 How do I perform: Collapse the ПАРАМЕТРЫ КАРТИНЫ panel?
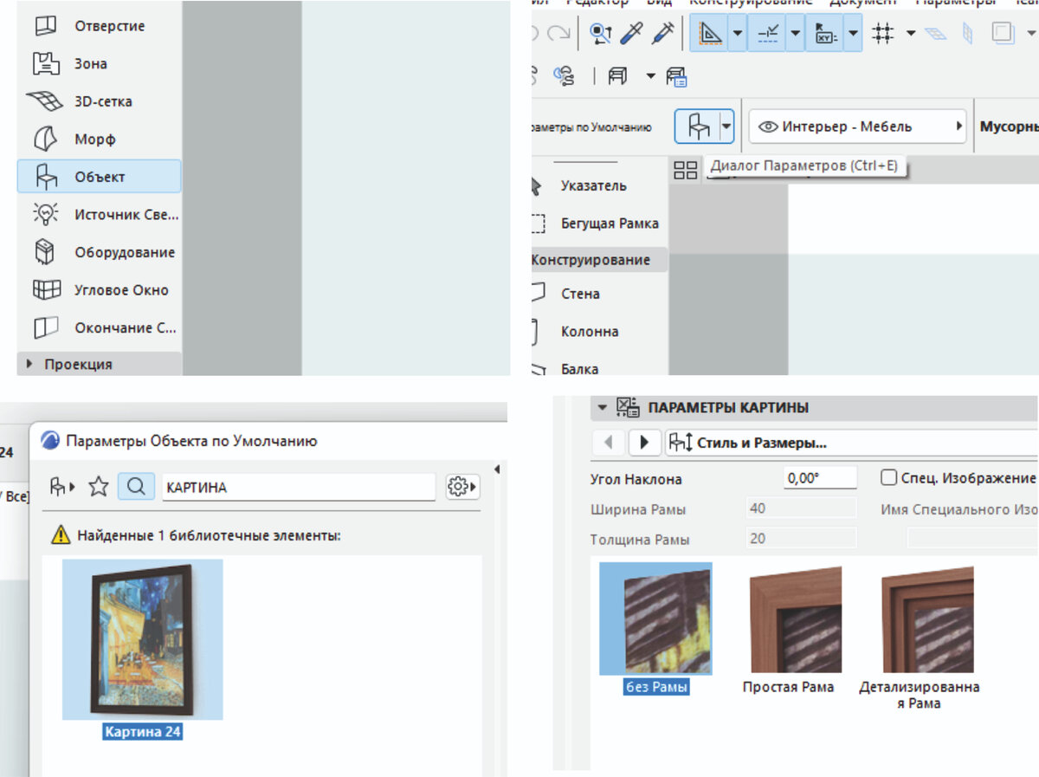pyautogui.click(x=603, y=407)
